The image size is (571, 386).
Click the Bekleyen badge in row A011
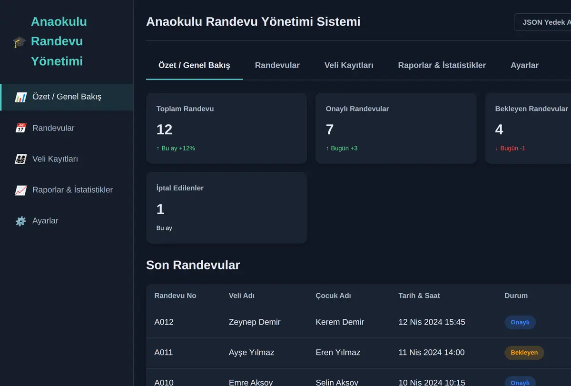pyautogui.click(x=524, y=353)
